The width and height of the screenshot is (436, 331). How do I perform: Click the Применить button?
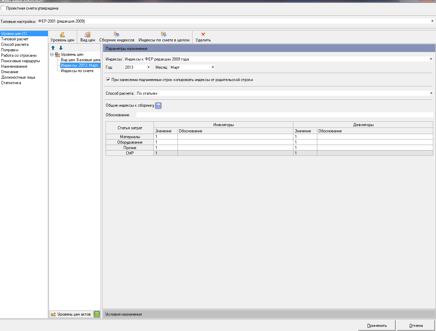tap(377, 326)
